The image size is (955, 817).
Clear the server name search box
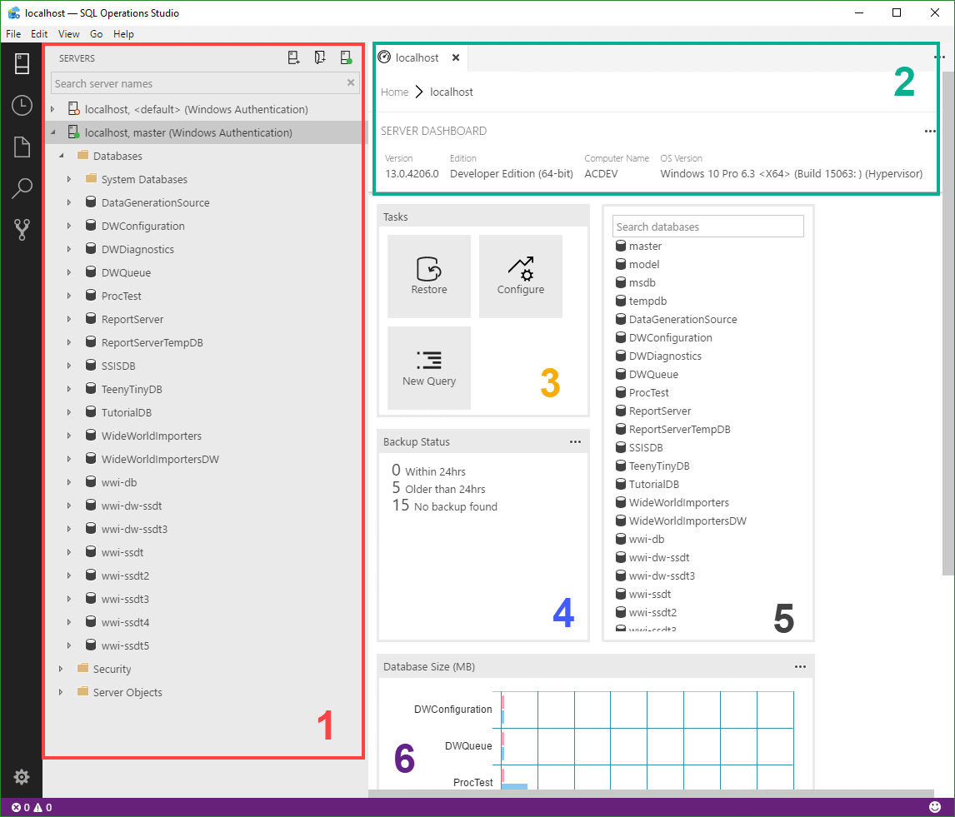351,82
